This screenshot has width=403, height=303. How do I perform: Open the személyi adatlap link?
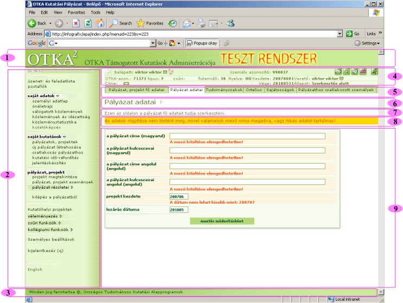click(50, 101)
